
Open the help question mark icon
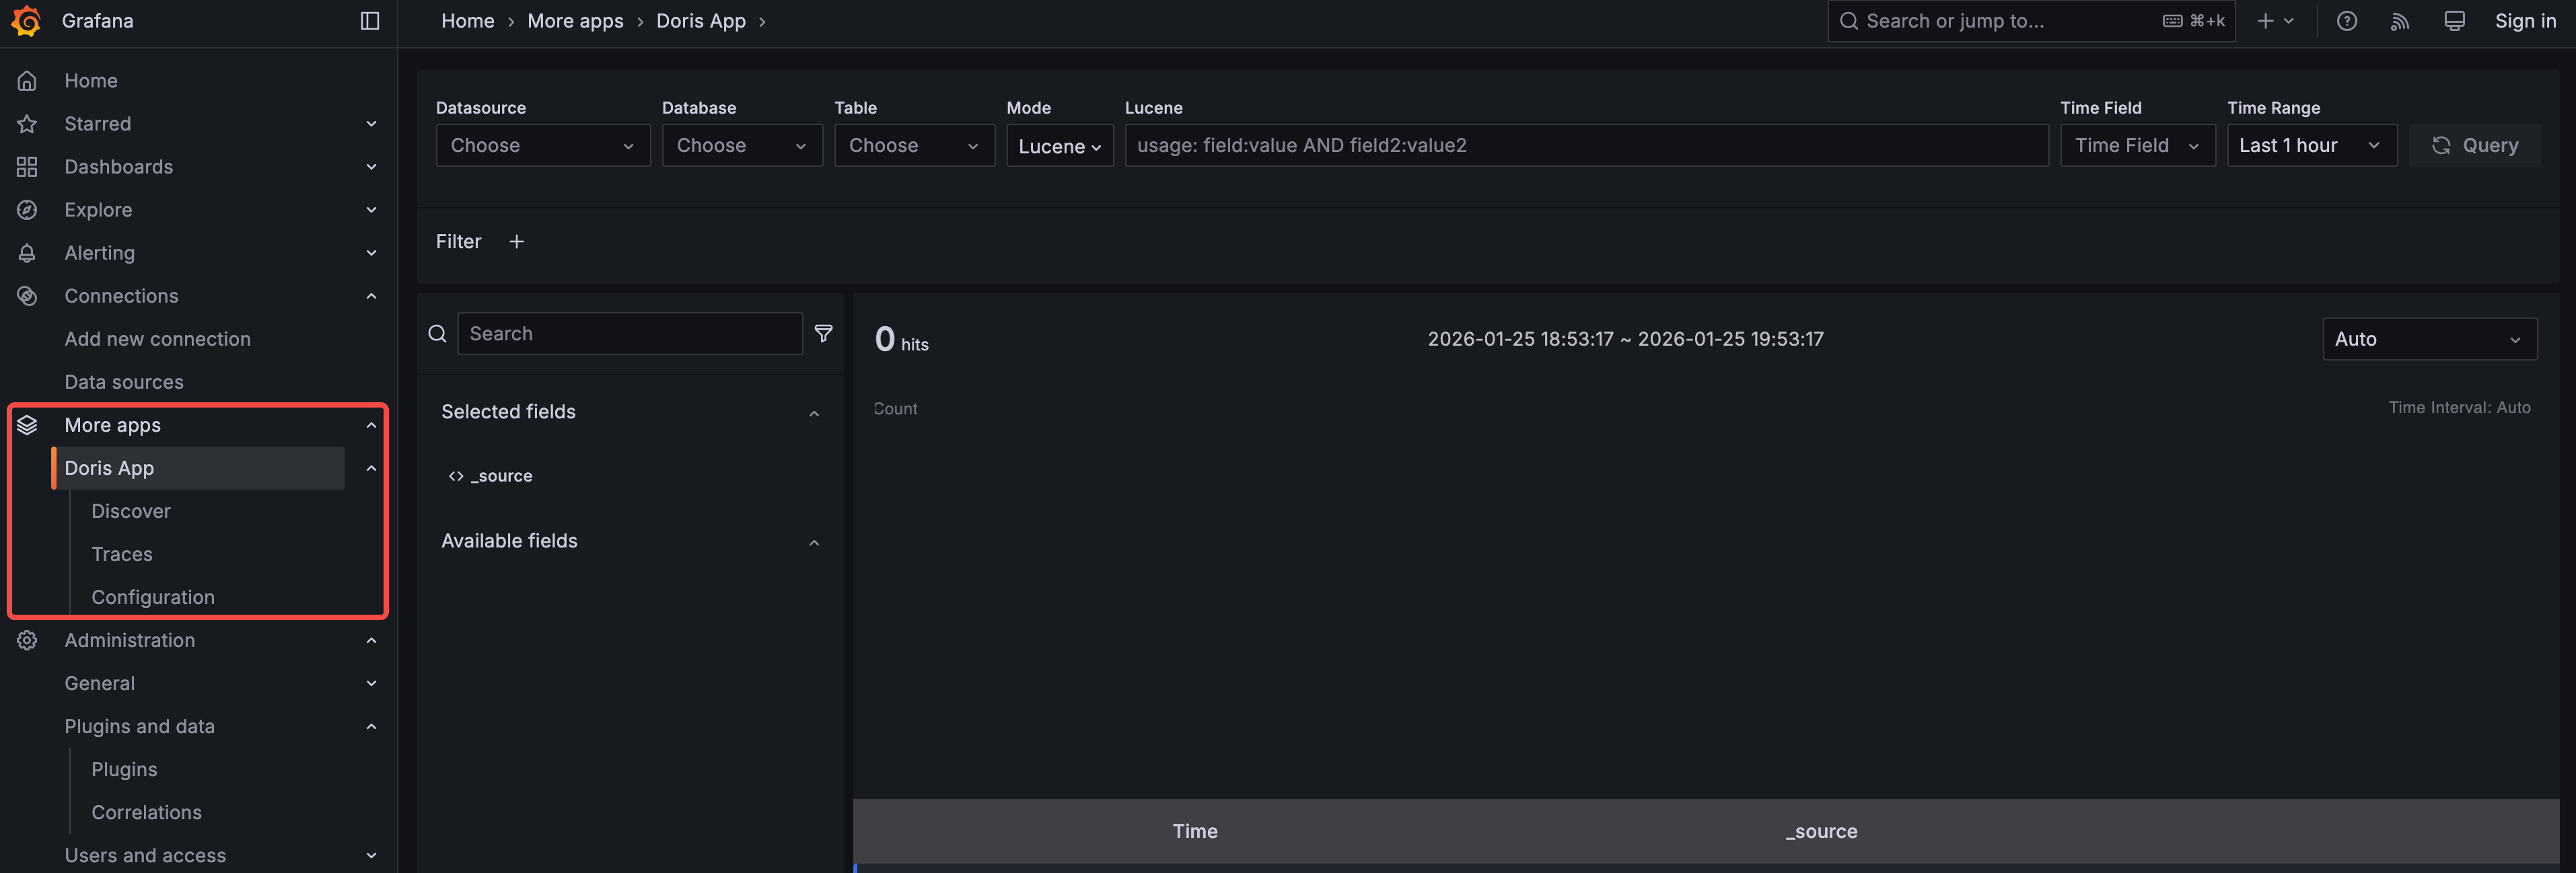pos(2346,21)
